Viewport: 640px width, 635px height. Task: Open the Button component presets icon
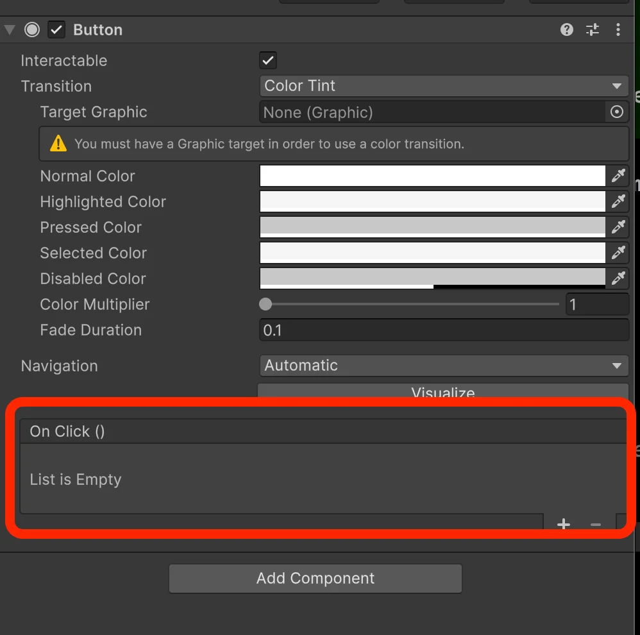(x=592, y=30)
